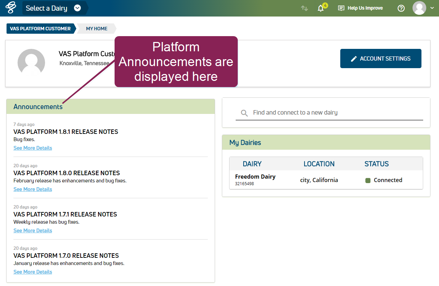The height and width of the screenshot is (286, 439).
Task: Open Account Settings
Action: [381, 59]
